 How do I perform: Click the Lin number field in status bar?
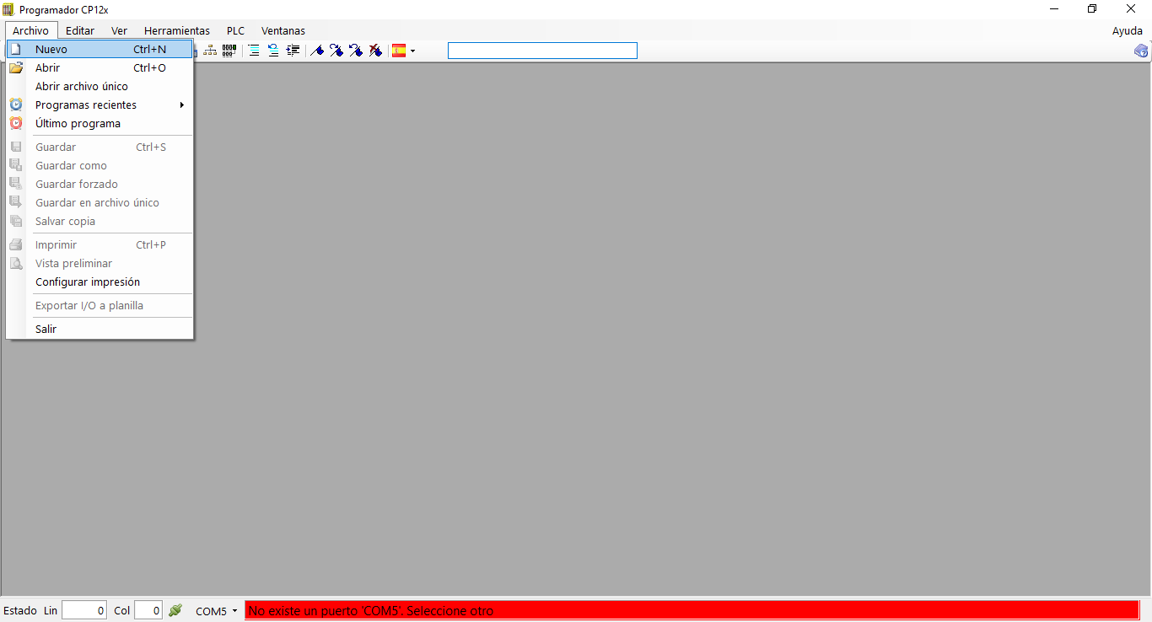(x=84, y=610)
